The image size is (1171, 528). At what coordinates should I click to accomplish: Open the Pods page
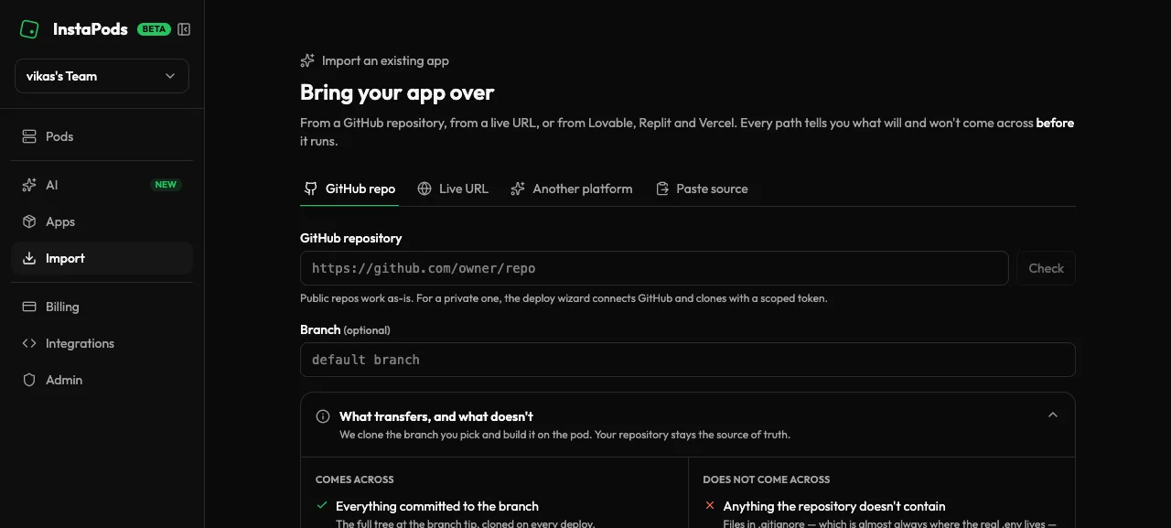[102, 136]
